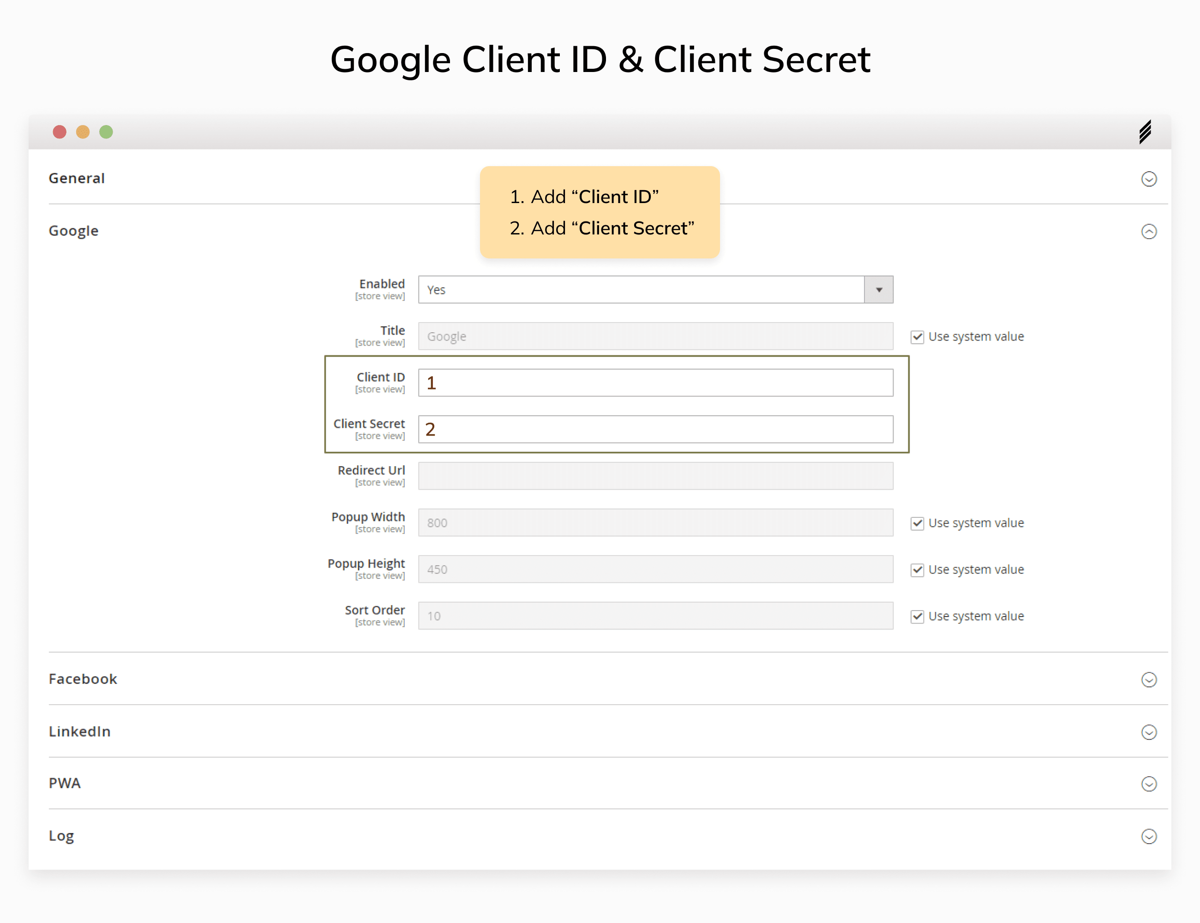Click the Popup Width label
The width and height of the screenshot is (1200, 923).
pos(368,517)
